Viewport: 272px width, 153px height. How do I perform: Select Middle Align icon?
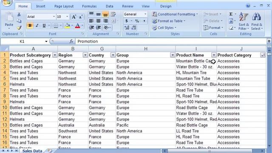(98, 14)
